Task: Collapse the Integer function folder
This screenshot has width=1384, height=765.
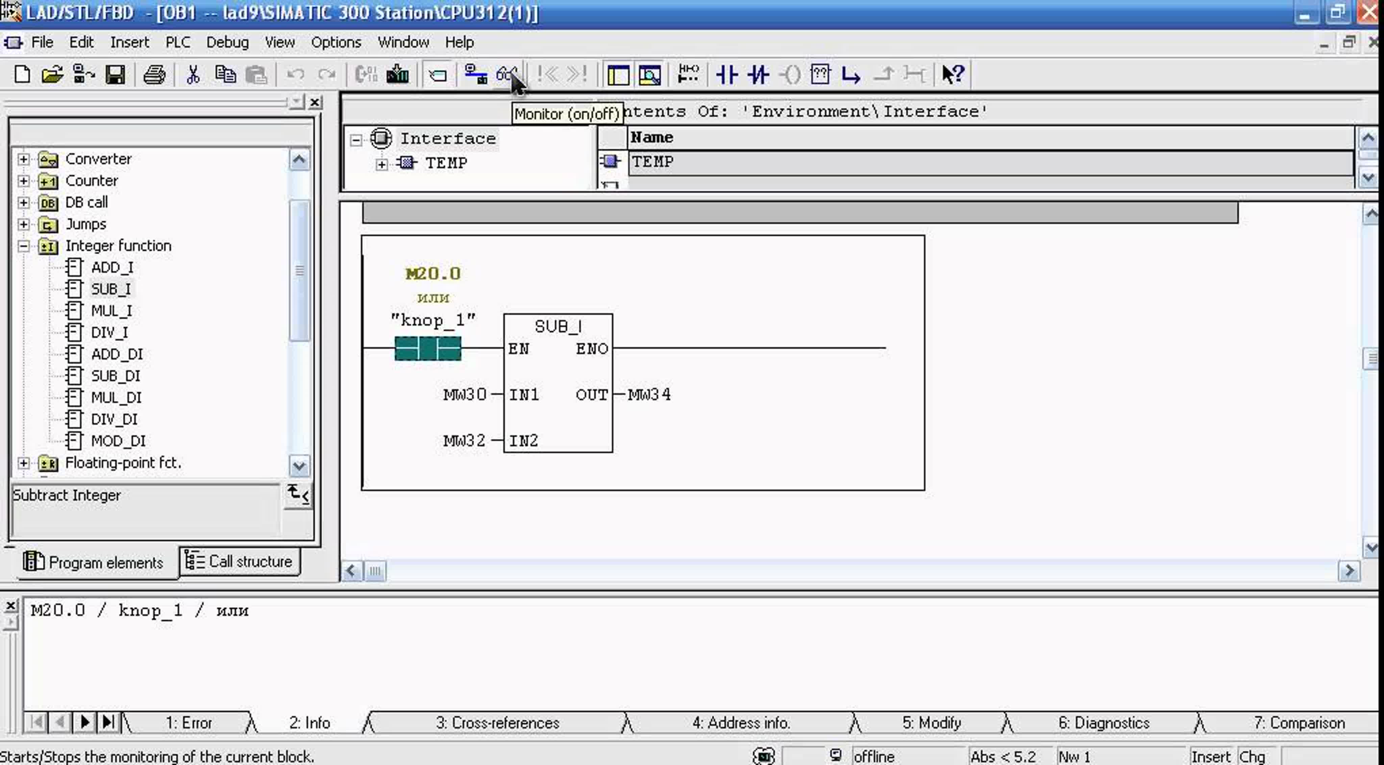Action: pos(23,246)
